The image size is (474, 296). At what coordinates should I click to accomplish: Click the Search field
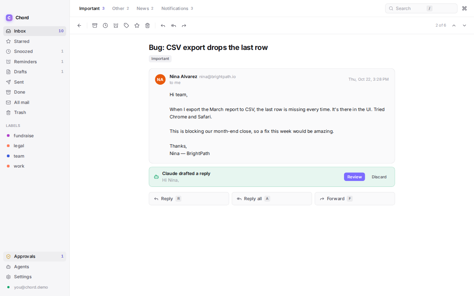pos(421,9)
